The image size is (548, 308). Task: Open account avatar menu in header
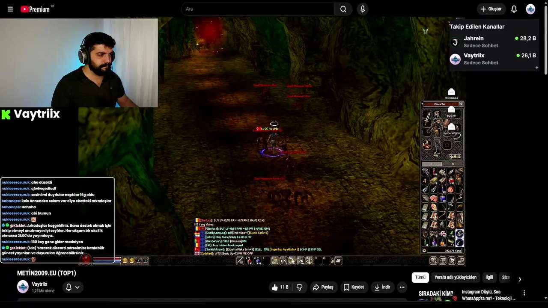[x=530, y=9]
